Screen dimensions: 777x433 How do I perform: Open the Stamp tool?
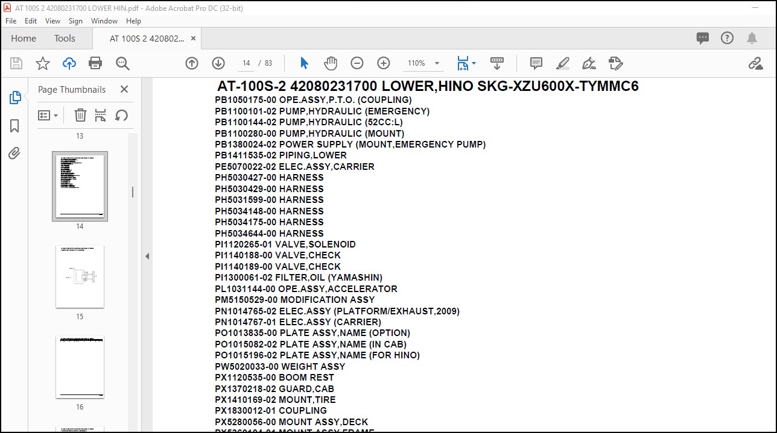615,63
